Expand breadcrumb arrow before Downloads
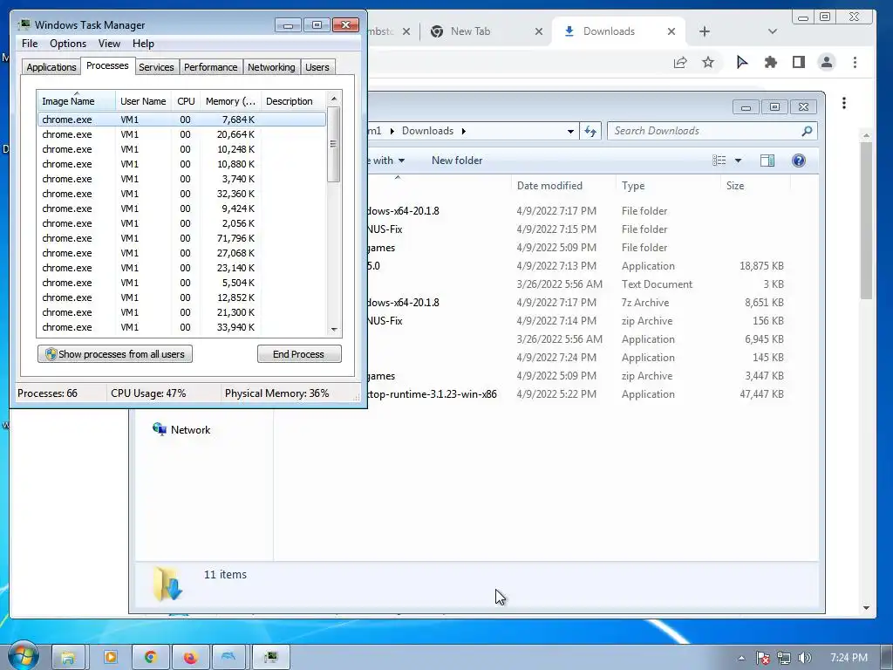 [392, 131]
